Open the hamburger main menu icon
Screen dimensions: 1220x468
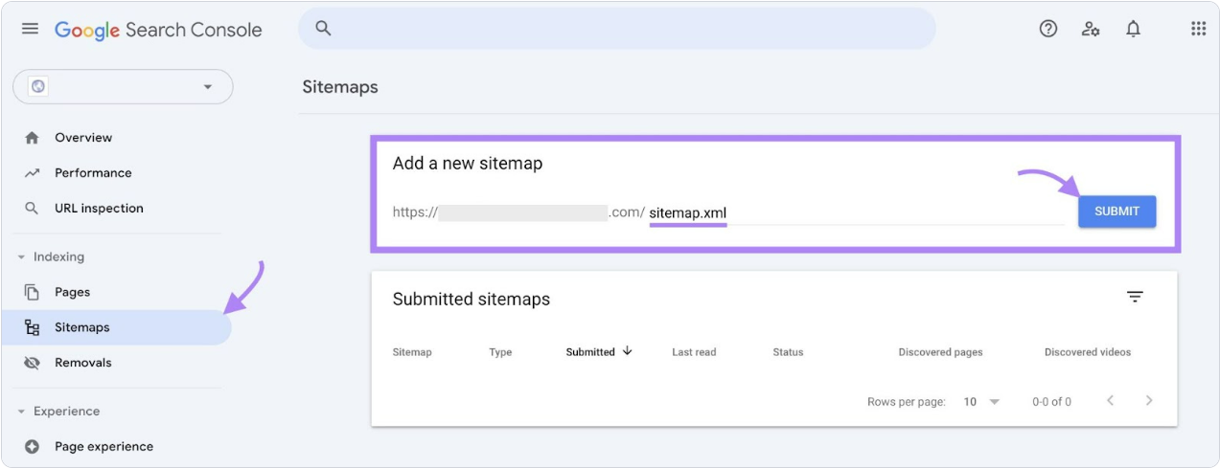(x=31, y=29)
